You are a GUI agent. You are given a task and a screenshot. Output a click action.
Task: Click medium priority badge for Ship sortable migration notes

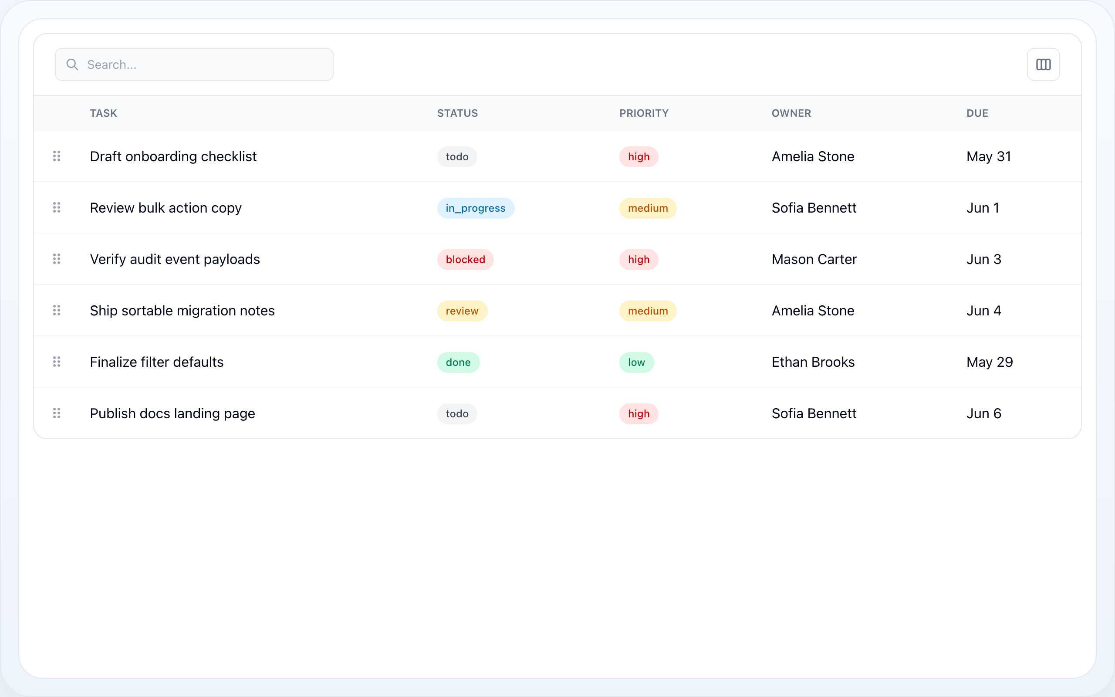pos(648,311)
